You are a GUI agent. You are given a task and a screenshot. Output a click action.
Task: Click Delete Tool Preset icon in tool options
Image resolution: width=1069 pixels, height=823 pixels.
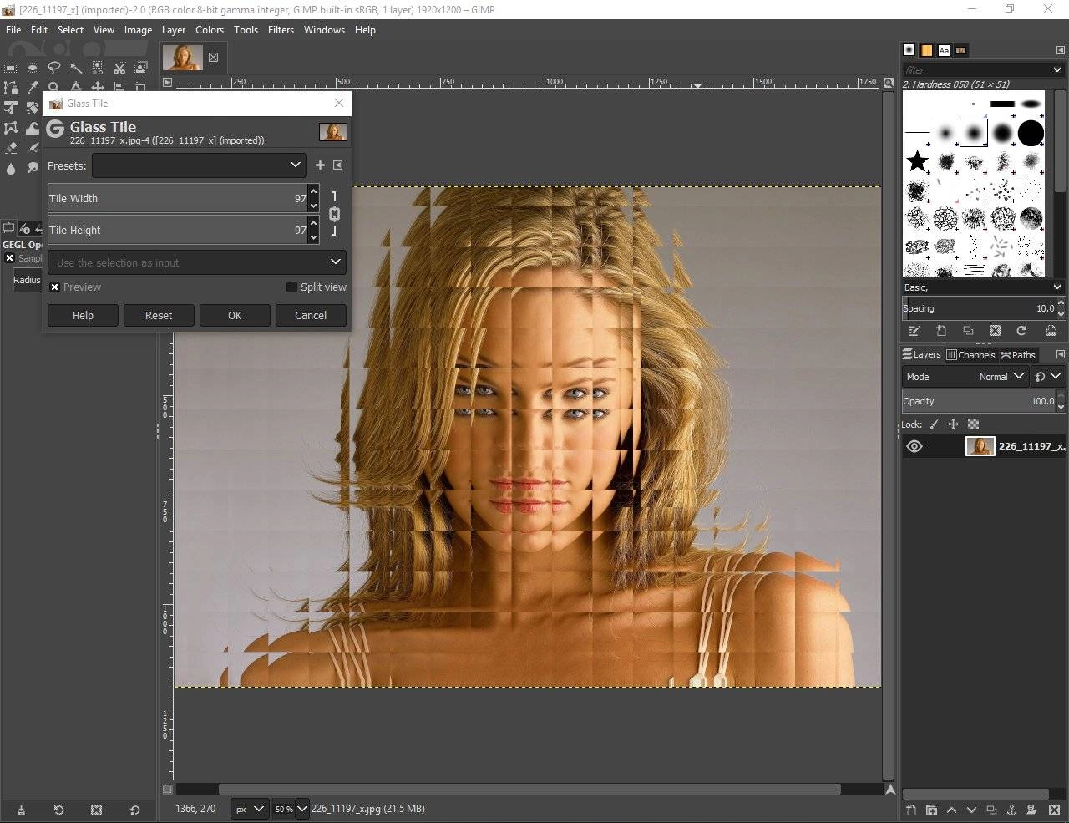click(x=96, y=810)
